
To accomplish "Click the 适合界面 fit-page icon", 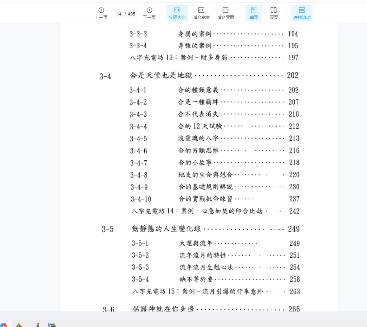I will 225,11.
